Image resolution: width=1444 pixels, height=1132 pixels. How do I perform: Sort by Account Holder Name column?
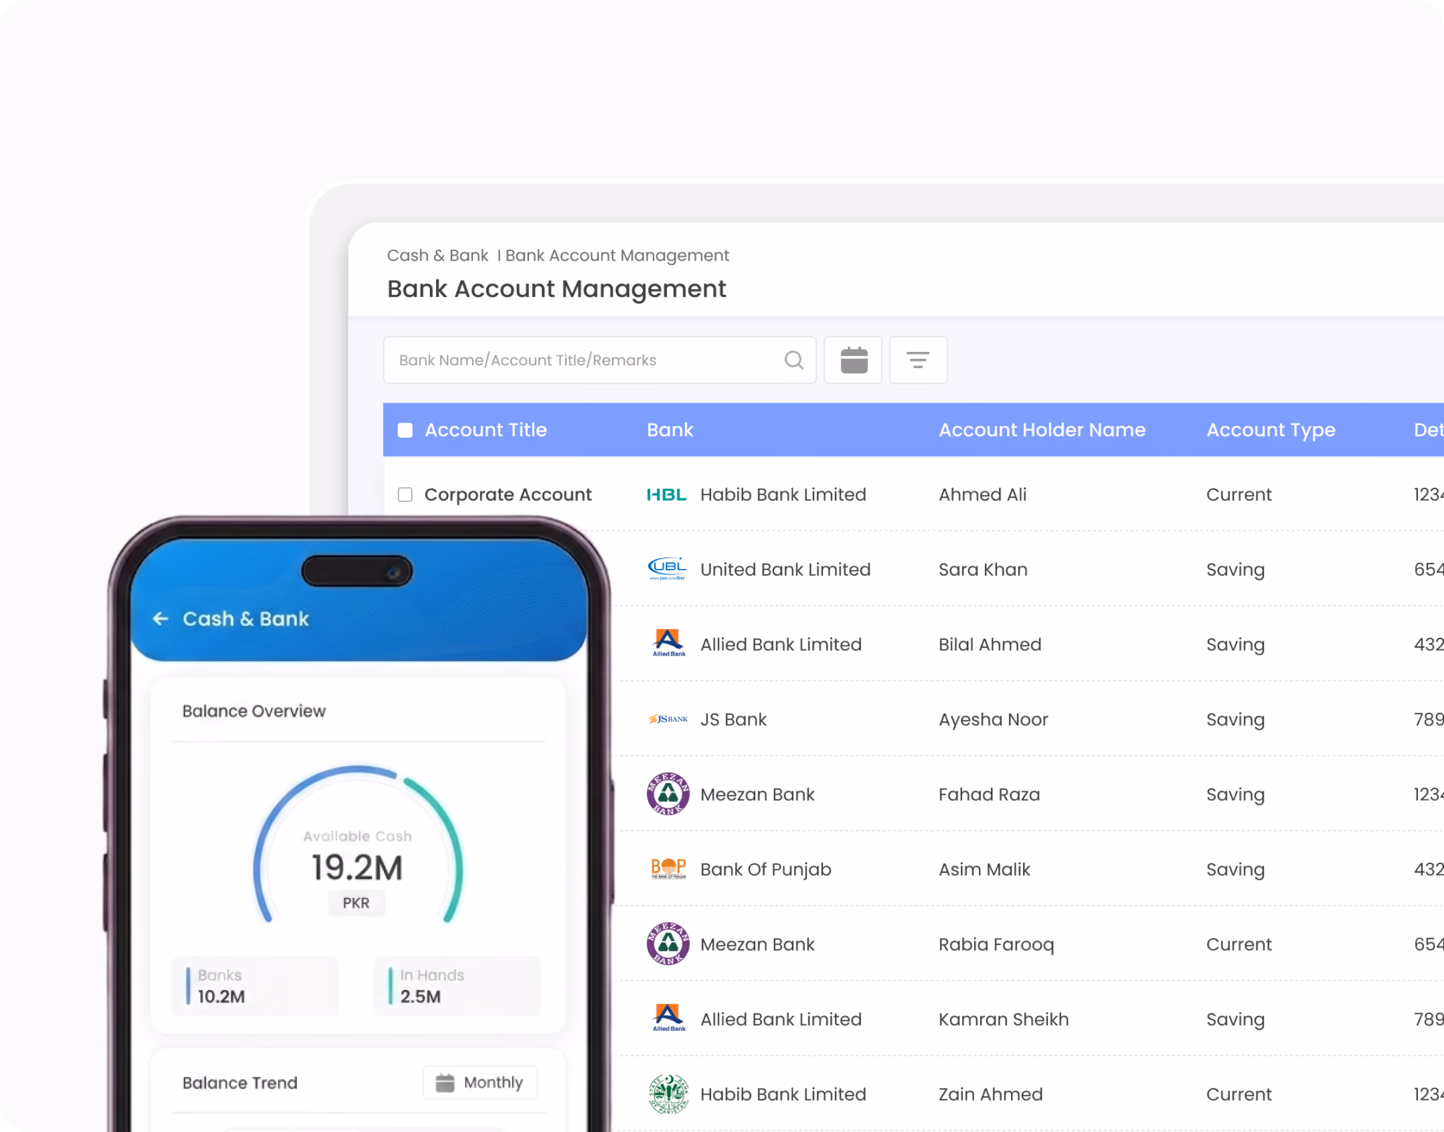point(1042,430)
